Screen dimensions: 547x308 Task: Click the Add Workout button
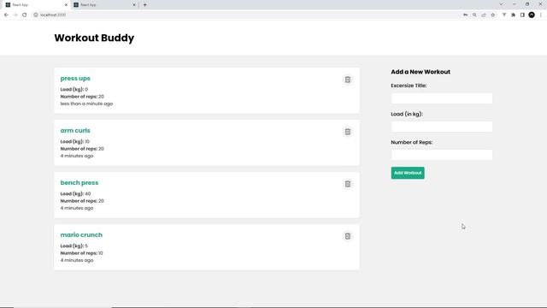pos(408,173)
